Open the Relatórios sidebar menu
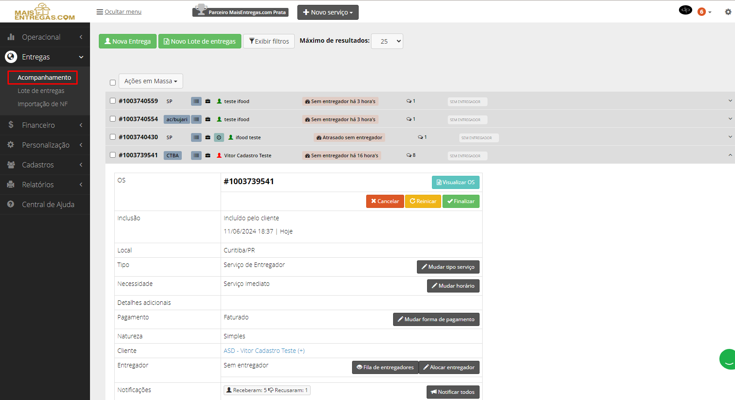Screen dimensions: 735x400 coord(45,185)
